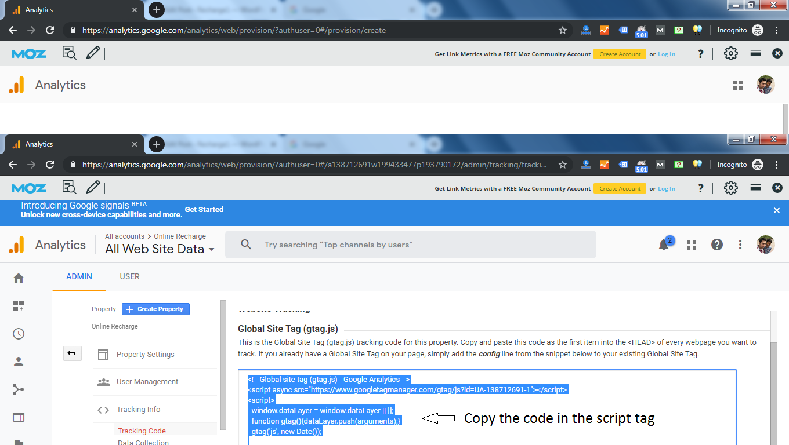
Task: Click the MOZ logo in lower window's MozBar
Action: click(29, 188)
